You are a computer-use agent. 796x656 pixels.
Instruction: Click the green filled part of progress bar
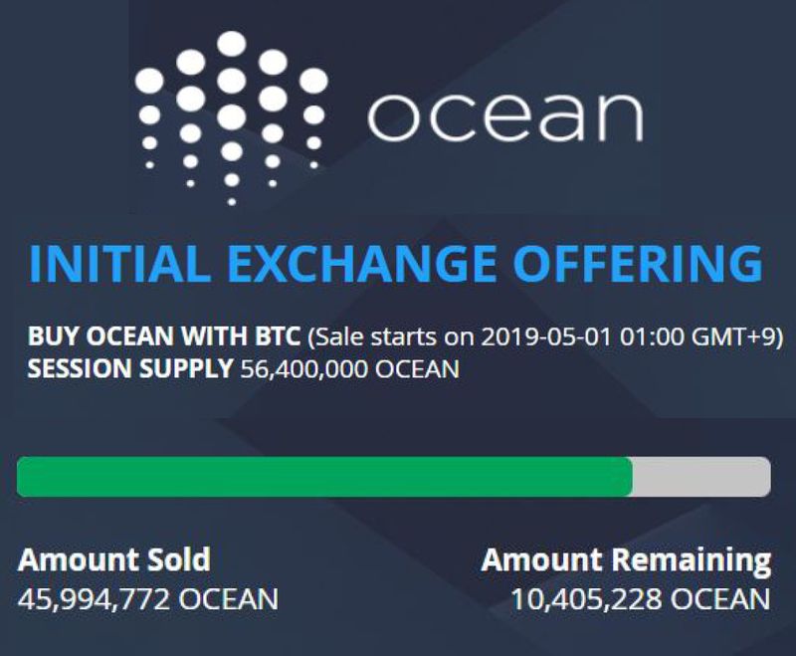(x=323, y=477)
